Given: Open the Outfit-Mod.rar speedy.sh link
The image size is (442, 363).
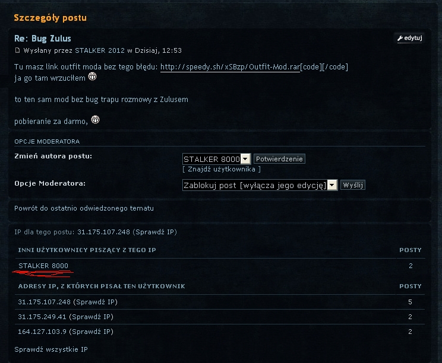Looking at the screenshot, I should click(x=230, y=67).
